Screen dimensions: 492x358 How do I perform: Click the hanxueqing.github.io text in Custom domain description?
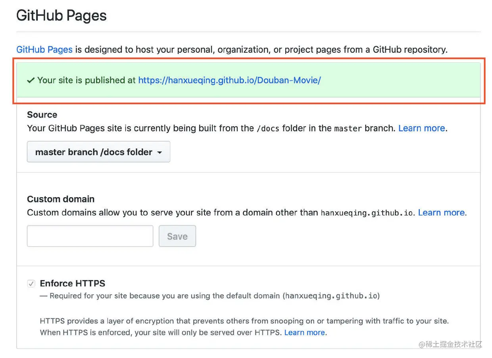click(x=367, y=213)
